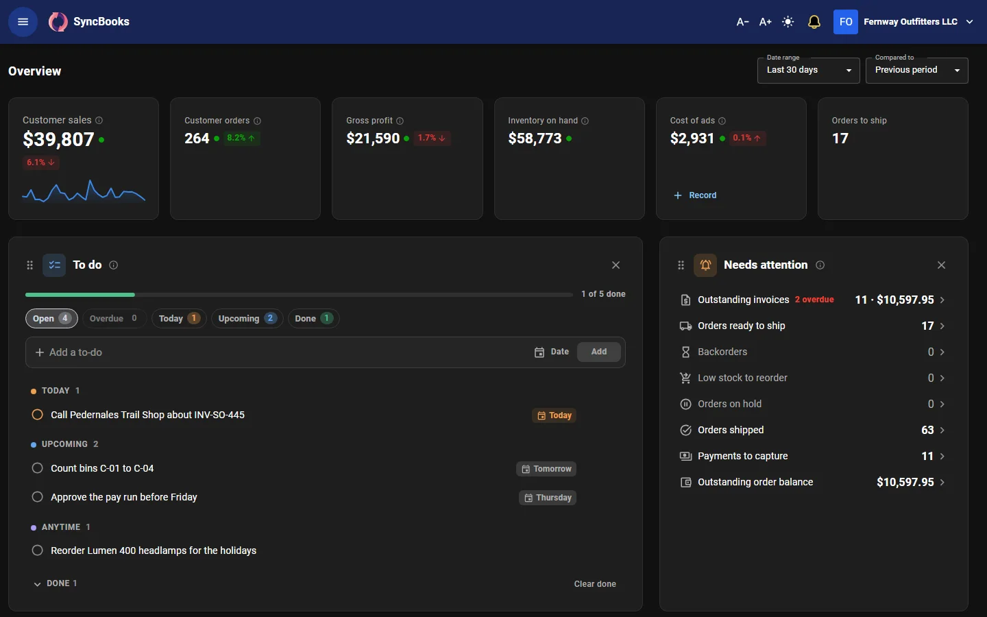Click the to-do progress bar

(x=299, y=295)
